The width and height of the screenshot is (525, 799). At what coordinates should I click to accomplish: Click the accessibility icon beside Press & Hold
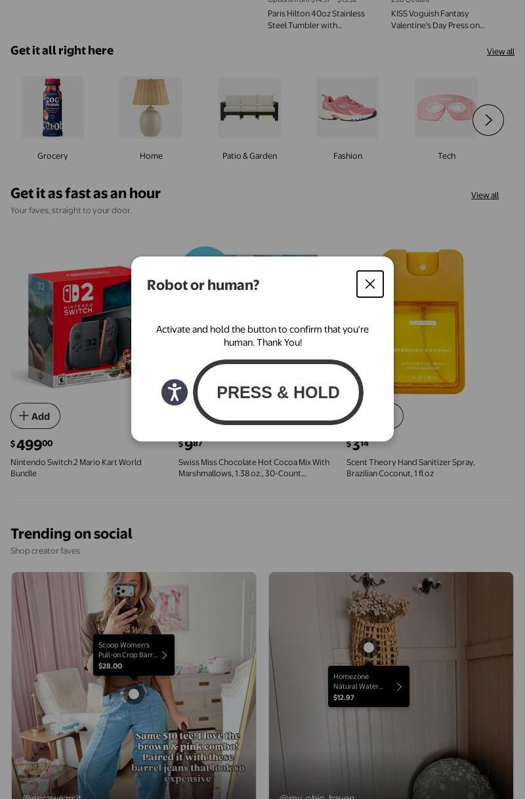click(175, 392)
